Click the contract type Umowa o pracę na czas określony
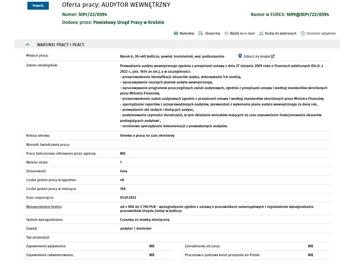Image resolution: width=354 pixels, height=266 pixels. tap(147, 136)
